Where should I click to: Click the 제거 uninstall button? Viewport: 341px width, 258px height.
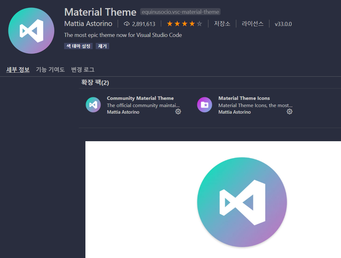[102, 46]
